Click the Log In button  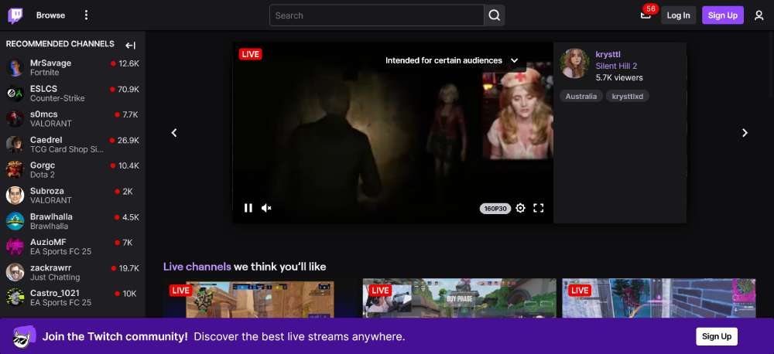pos(678,15)
